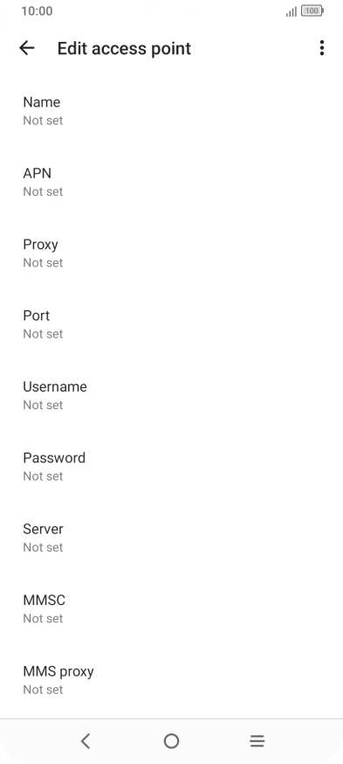Edit the Port setting
Image resolution: width=343 pixels, height=764 pixels.
coord(171,324)
